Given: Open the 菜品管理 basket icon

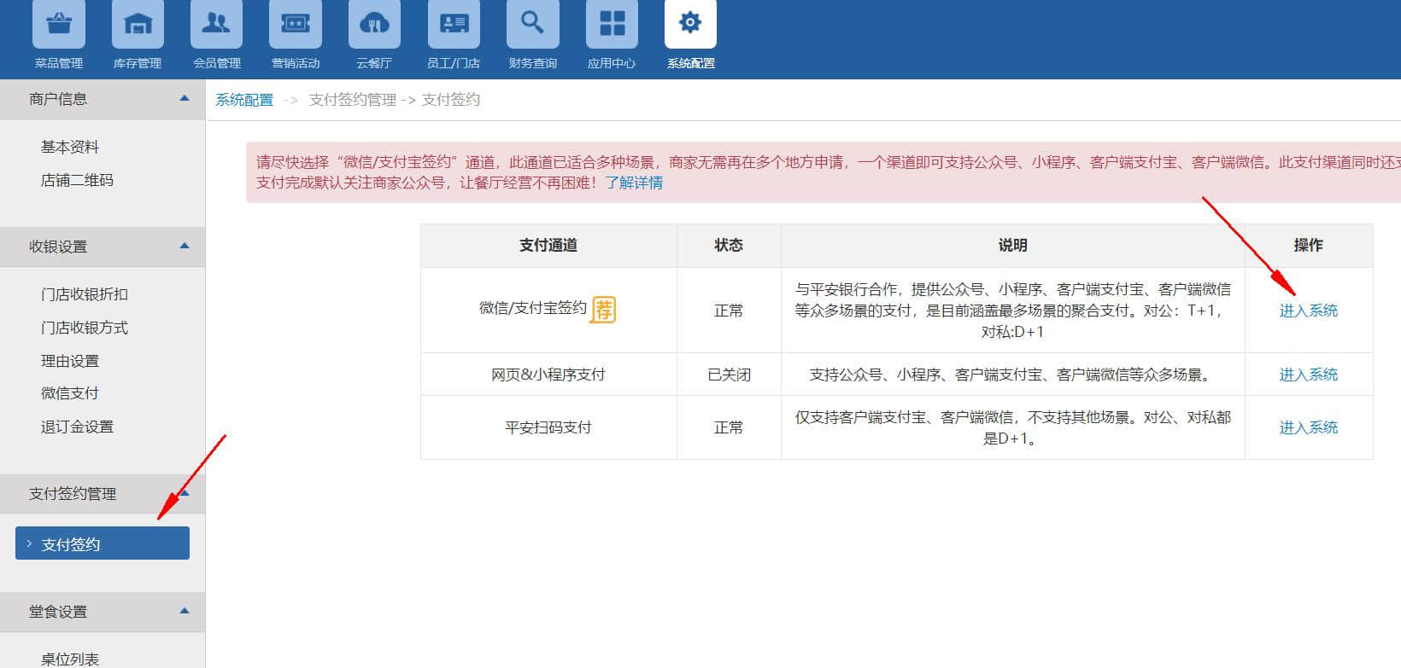Looking at the screenshot, I should [x=58, y=24].
